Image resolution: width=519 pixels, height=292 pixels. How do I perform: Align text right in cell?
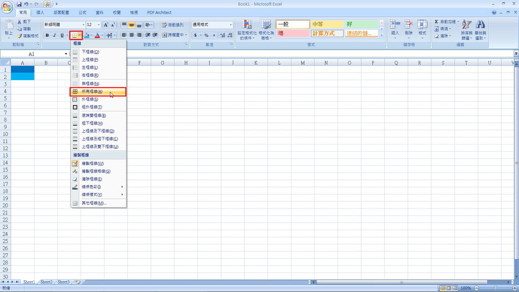pyautogui.click(x=139, y=35)
